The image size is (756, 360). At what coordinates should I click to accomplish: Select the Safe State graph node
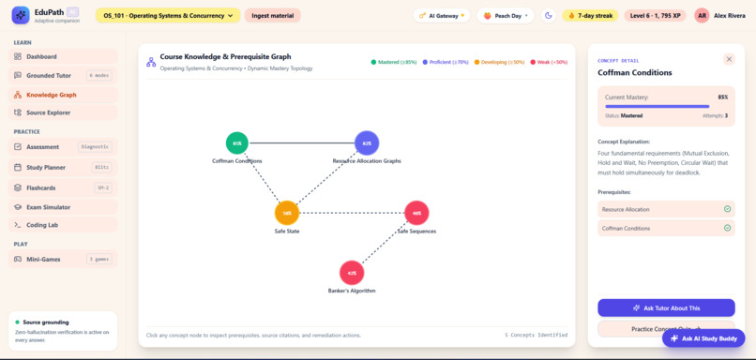[287, 213]
